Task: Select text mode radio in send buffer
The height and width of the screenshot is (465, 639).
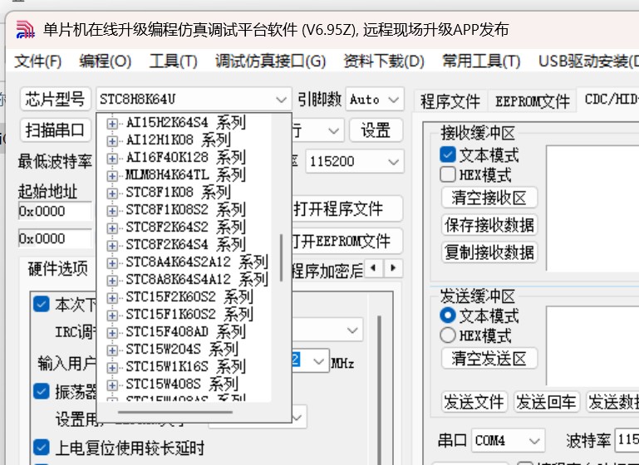Action: coord(448,316)
